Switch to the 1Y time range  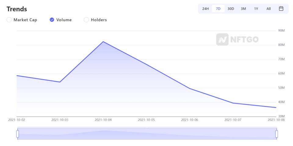[x=256, y=9]
